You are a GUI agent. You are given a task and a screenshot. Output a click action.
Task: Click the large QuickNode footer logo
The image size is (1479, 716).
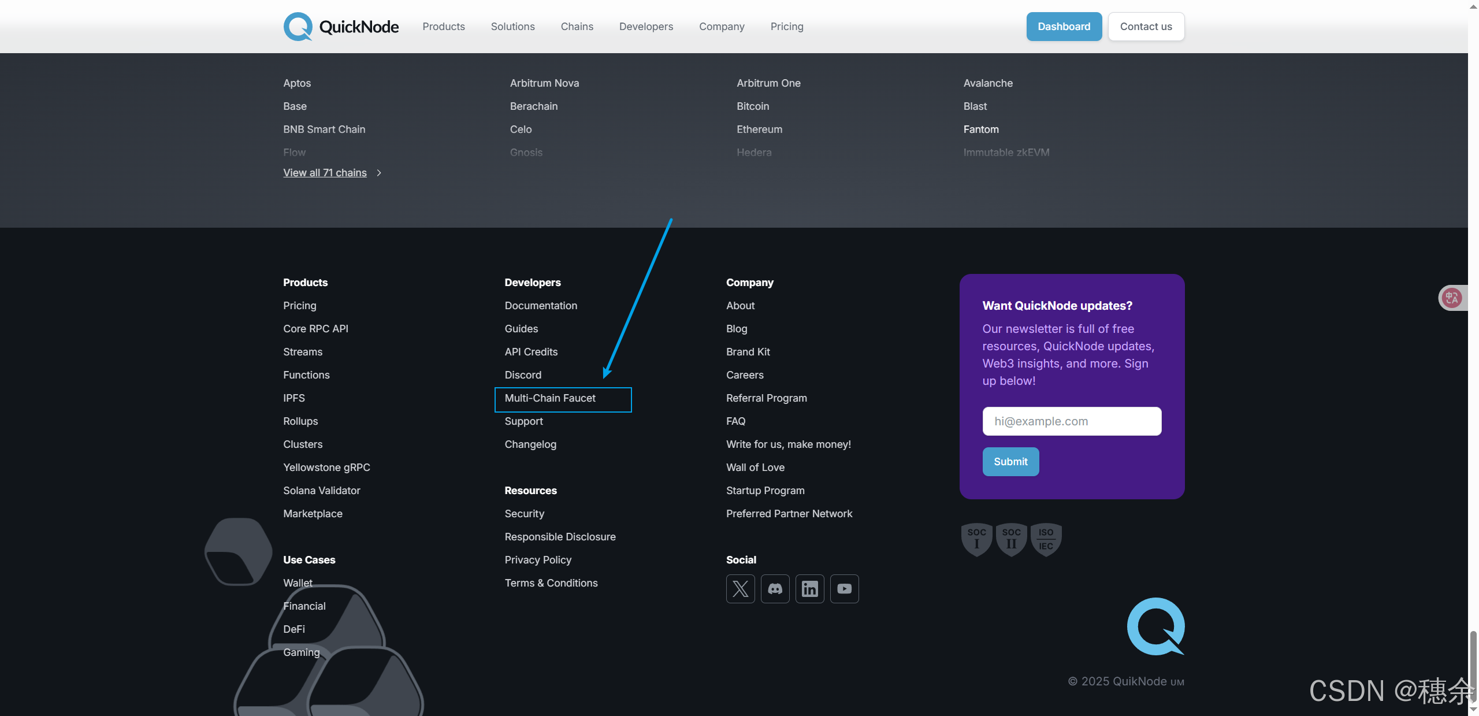[1155, 626]
